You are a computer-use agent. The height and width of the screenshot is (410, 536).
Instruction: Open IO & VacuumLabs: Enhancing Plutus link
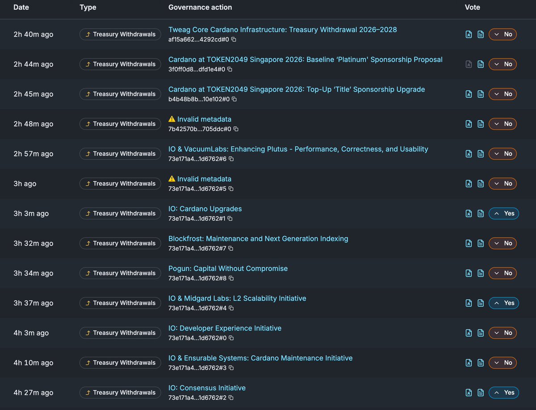(x=298, y=149)
